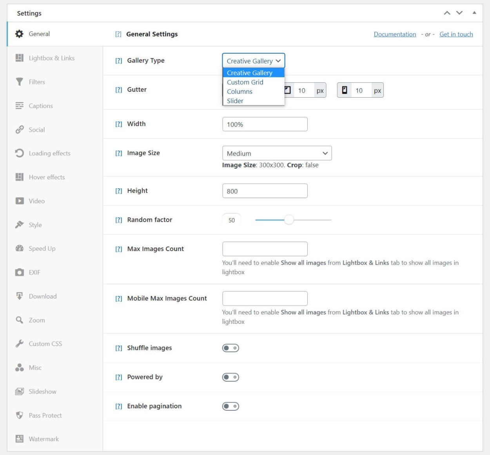Click the Random factor slider handle
This screenshot has width=490, height=455.
pos(289,220)
